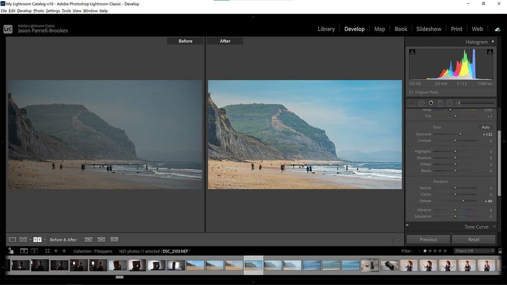Screen dimensions: 507x285
Task: Open the Filters Off dropdown
Action: (474, 251)
